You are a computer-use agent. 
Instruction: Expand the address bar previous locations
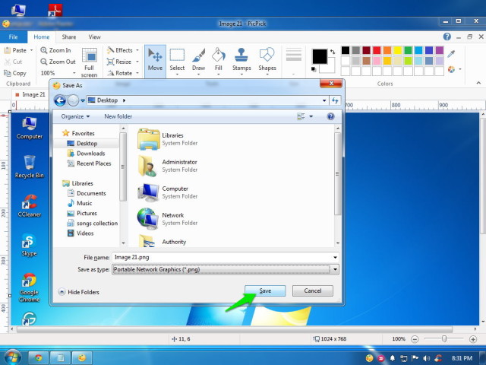pyautogui.click(x=324, y=100)
